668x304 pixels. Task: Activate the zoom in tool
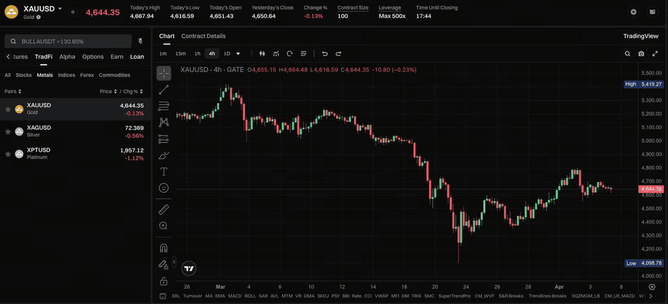pos(164,226)
